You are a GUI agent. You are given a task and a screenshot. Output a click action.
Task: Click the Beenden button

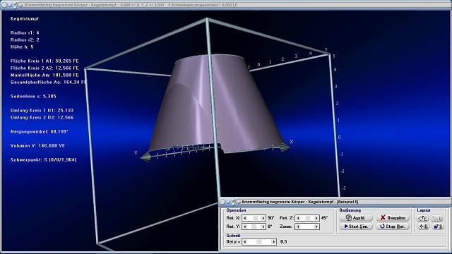tap(393, 218)
